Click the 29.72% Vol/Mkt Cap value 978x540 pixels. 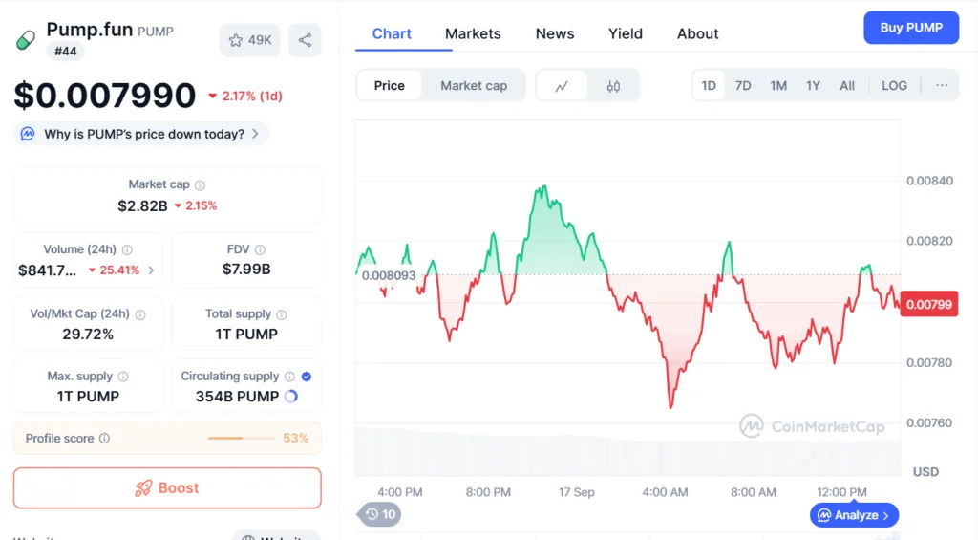88,335
